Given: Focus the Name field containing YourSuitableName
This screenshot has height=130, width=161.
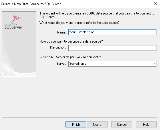Looking at the screenshot, I should click(112, 32).
